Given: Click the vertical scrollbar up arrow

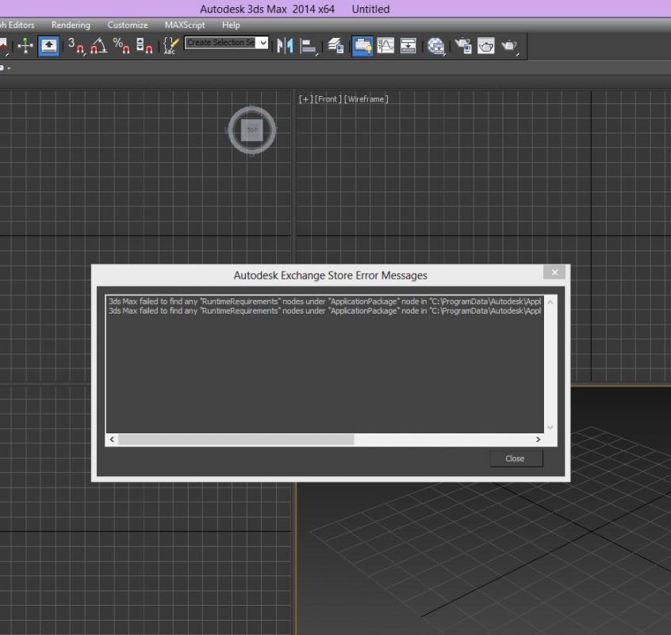Looking at the screenshot, I should pyautogui.click(x=550, y=302).
